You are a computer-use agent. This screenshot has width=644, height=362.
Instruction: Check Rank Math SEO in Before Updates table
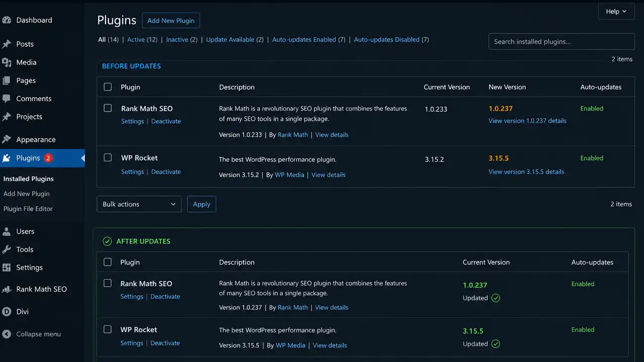(x=108, y=108)
